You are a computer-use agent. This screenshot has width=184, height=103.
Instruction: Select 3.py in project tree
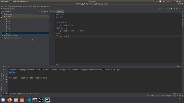[x=8, y=24]
